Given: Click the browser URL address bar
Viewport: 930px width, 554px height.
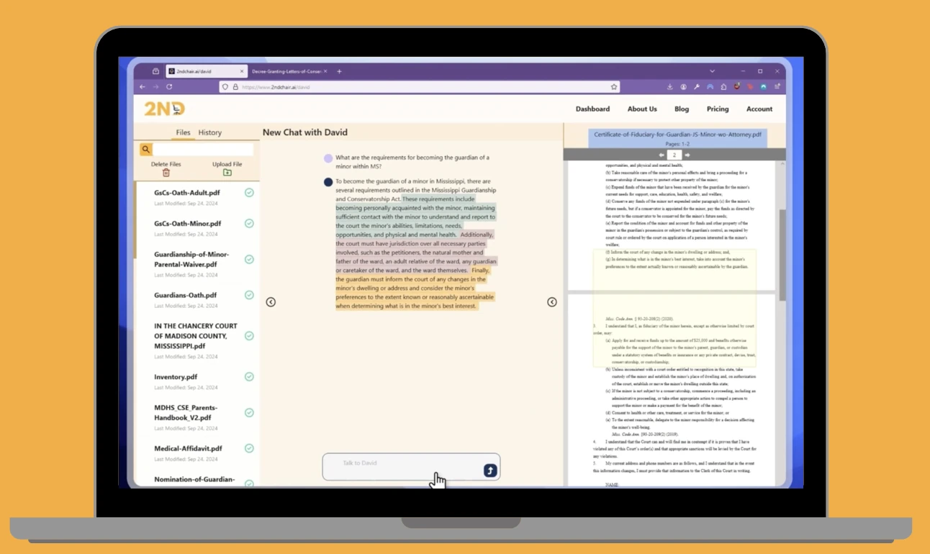Looking at the screenshot, I should coord(420,86).
